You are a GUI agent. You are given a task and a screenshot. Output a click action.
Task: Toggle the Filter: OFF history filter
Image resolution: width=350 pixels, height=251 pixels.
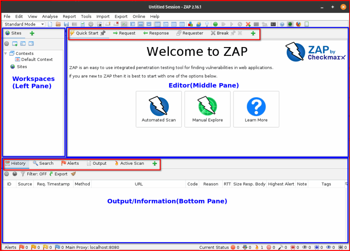tap(34, 174)
